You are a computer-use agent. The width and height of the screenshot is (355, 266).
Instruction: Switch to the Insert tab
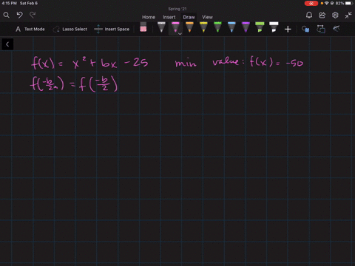click(169, 17)
